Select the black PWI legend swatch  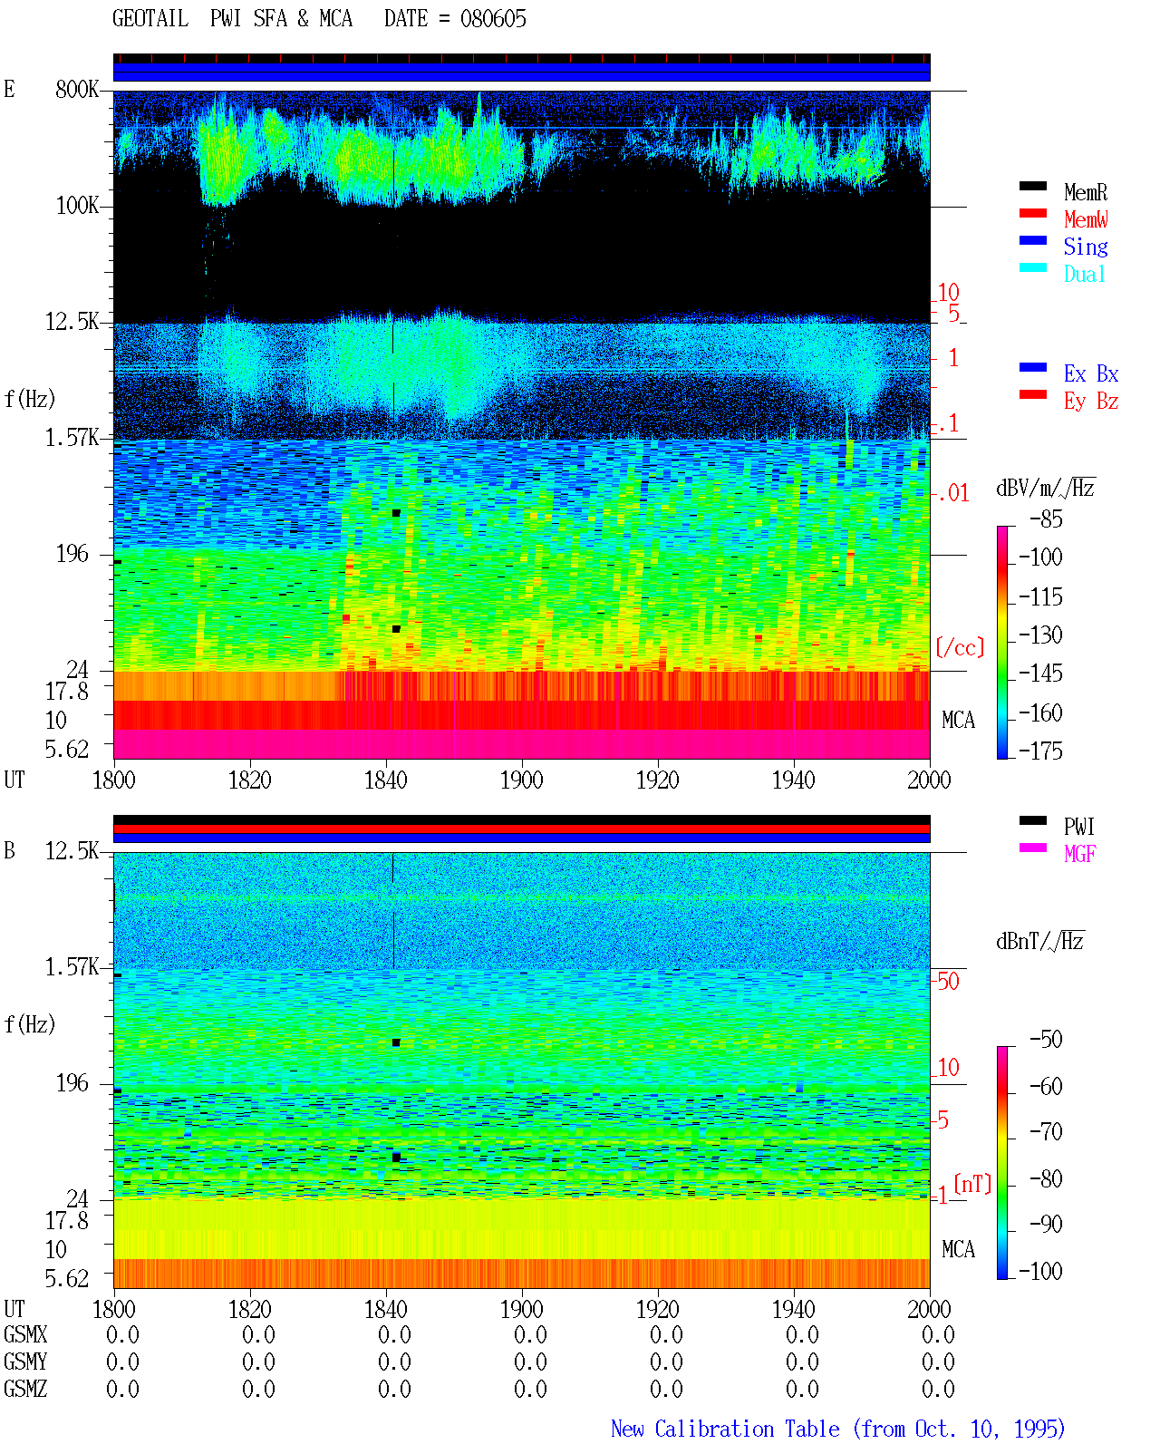coord(1033,820)
